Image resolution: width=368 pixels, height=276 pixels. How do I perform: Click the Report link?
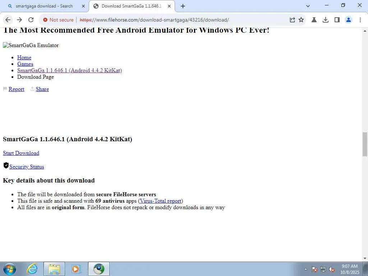(17, 89)
